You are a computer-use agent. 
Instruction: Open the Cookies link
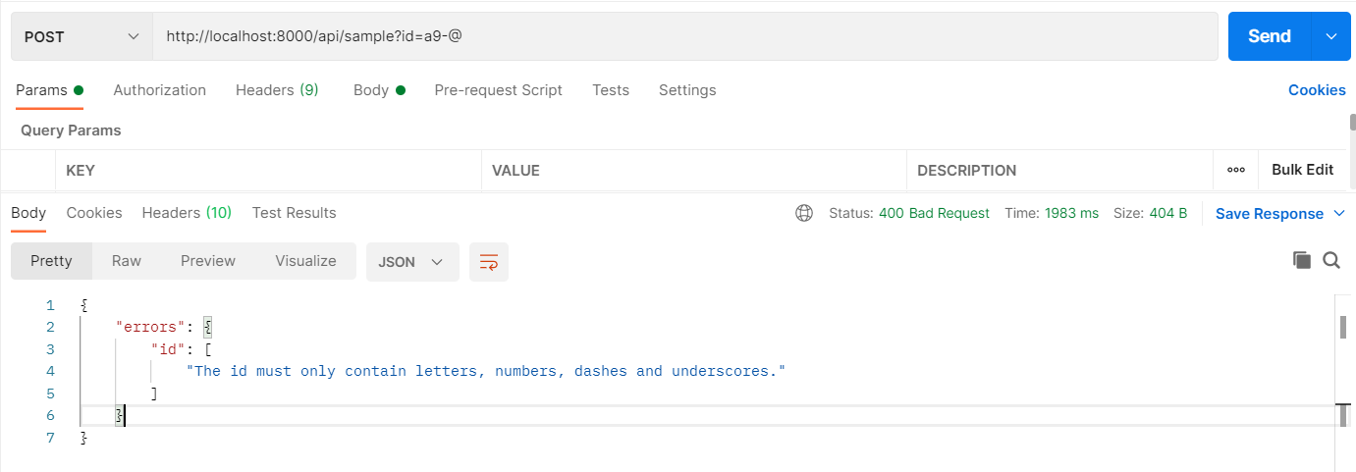(x=1317, y=90)
